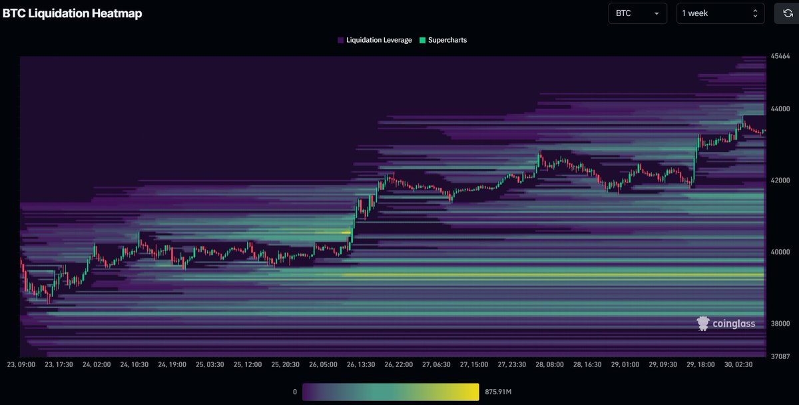Viewport: 799px width, 405px height.
Task: Click the refresh icon button
Action: pyautogui.click(x=786, y=13)
